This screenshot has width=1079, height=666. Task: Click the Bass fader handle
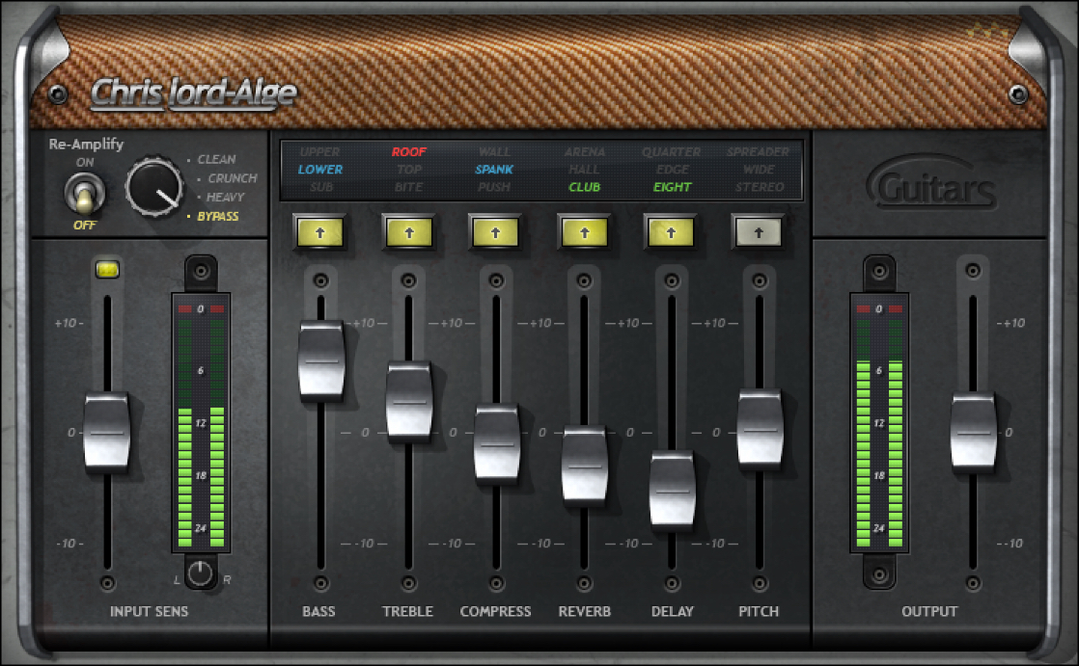321,360
